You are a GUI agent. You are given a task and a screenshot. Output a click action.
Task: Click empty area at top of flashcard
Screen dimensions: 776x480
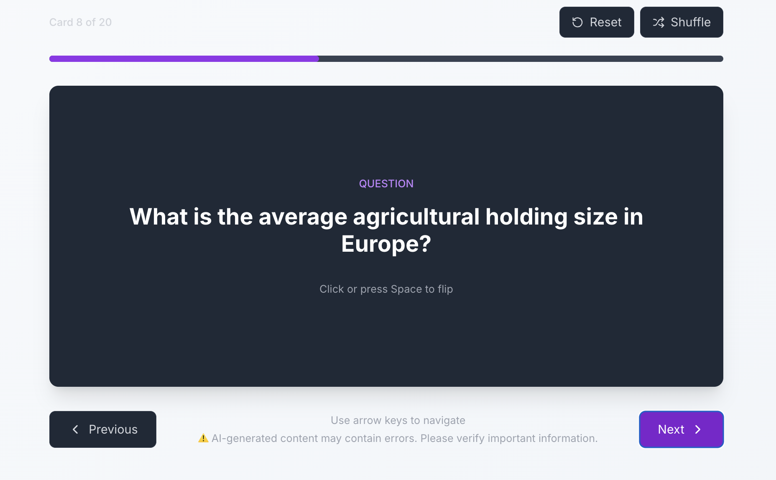[x=386, y=125]
